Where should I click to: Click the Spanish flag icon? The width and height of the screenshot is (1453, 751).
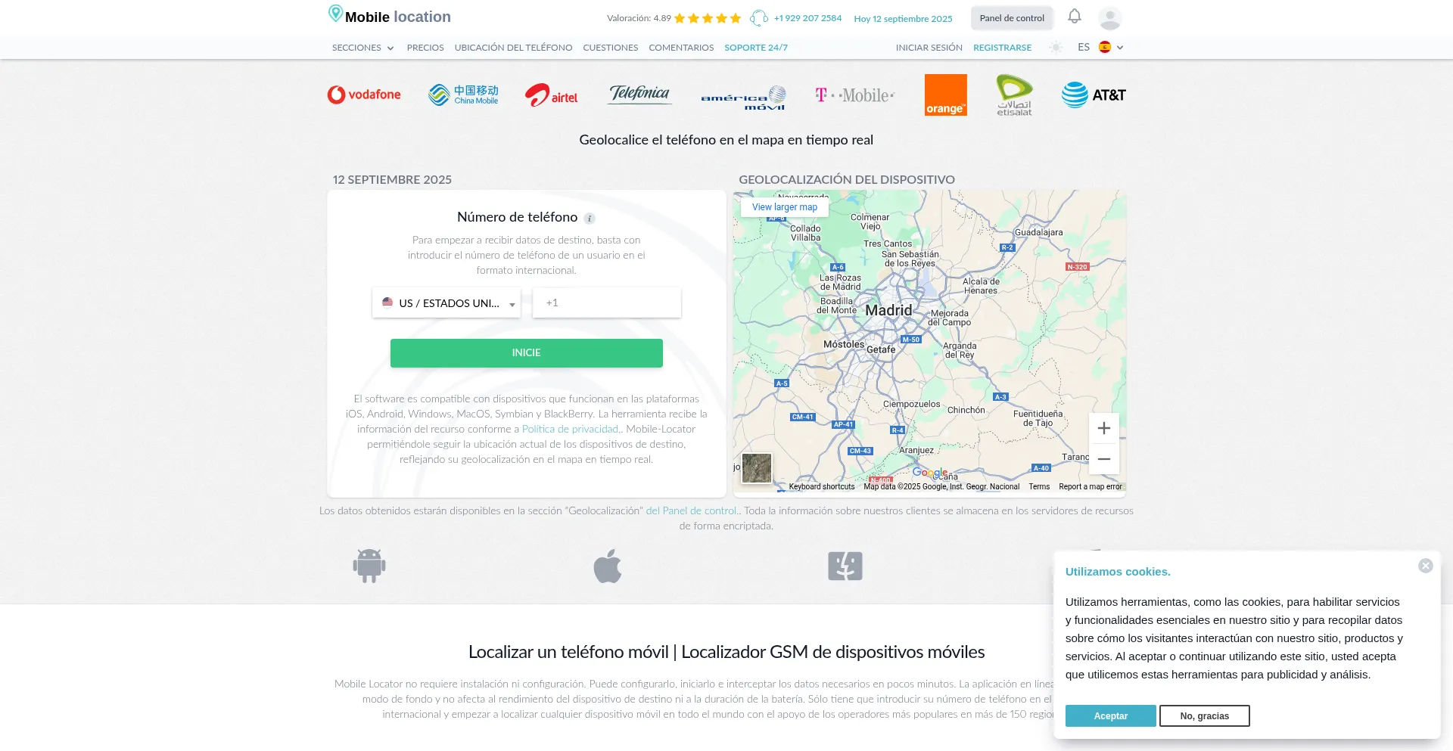tap(1105, 47)
